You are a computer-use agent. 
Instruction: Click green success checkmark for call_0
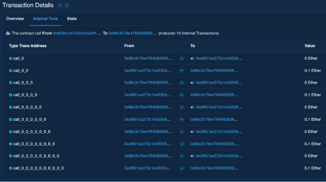click(10, 58)
